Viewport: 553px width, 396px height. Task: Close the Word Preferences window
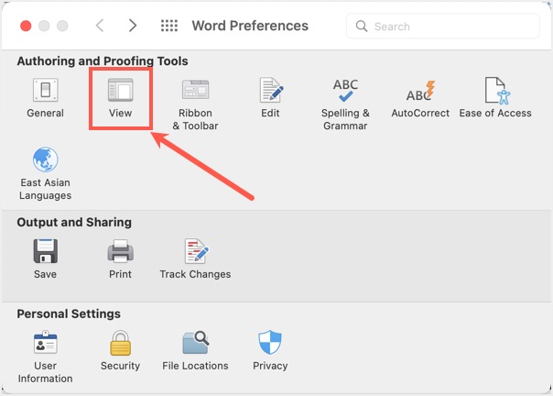tap(26, 26)
